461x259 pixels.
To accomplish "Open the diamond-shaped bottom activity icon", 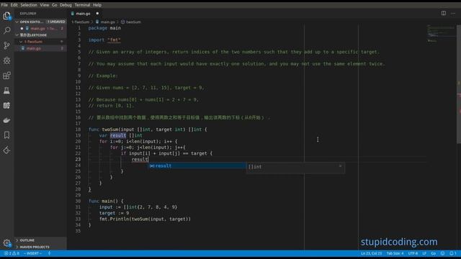I will tap(6, 150).
